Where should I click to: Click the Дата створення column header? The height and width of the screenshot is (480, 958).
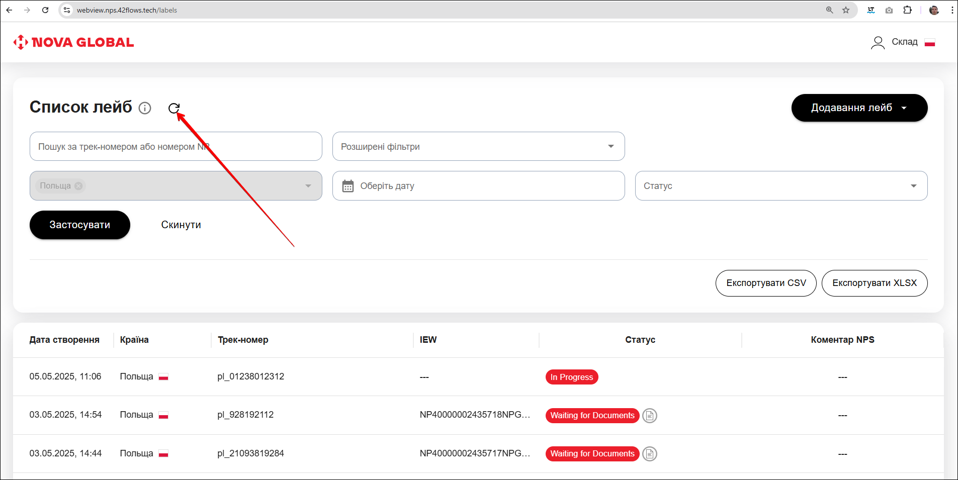click(x=64, y=340)
